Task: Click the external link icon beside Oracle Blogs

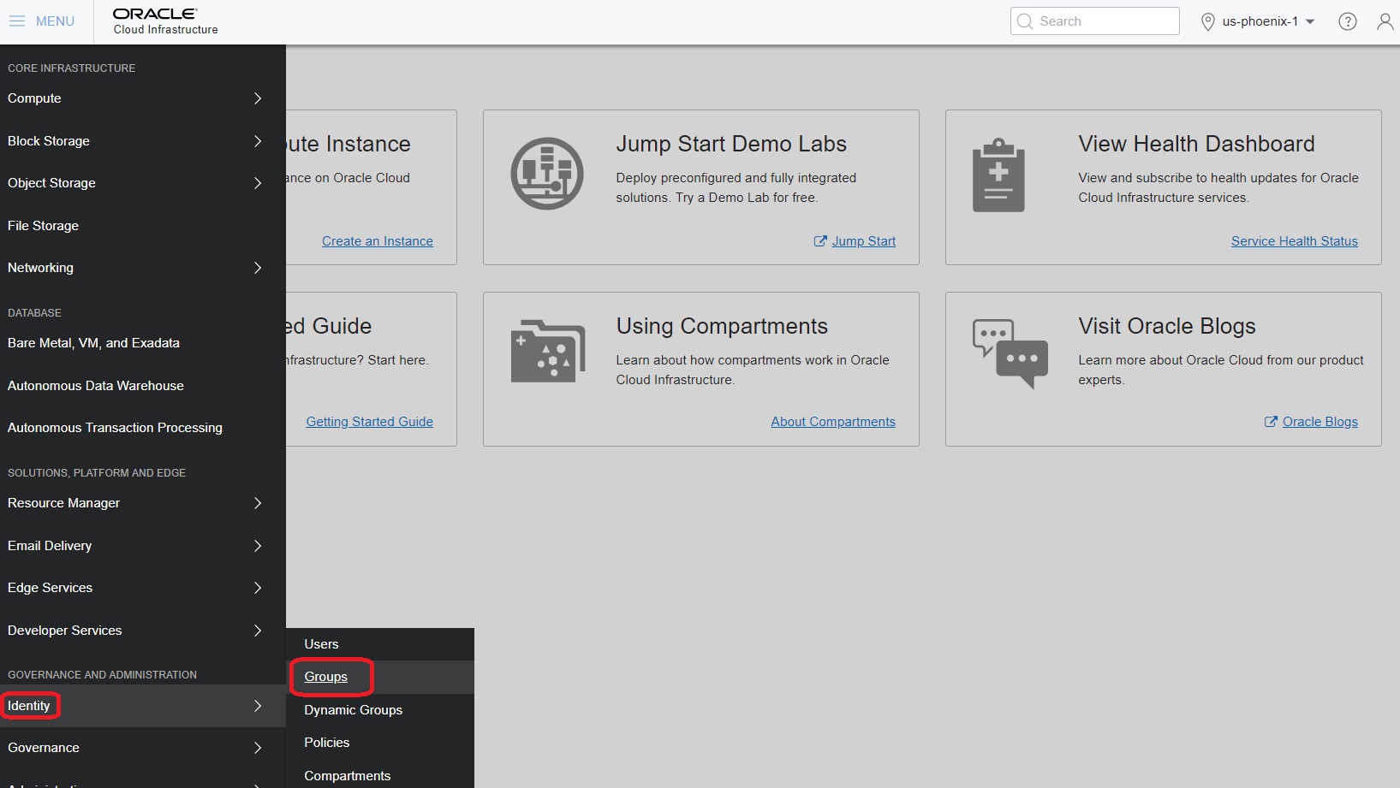Action: (1271, 422)
